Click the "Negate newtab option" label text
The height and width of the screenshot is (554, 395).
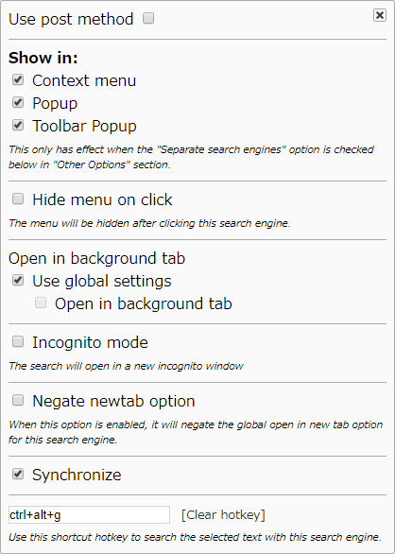[x=113, y=402]
